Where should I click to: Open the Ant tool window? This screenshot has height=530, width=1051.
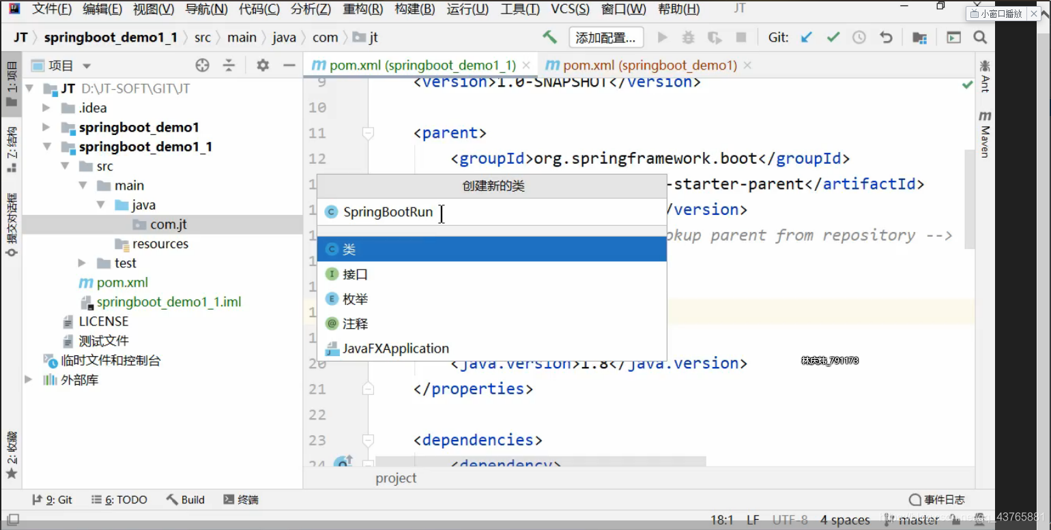tap(985, 76)
